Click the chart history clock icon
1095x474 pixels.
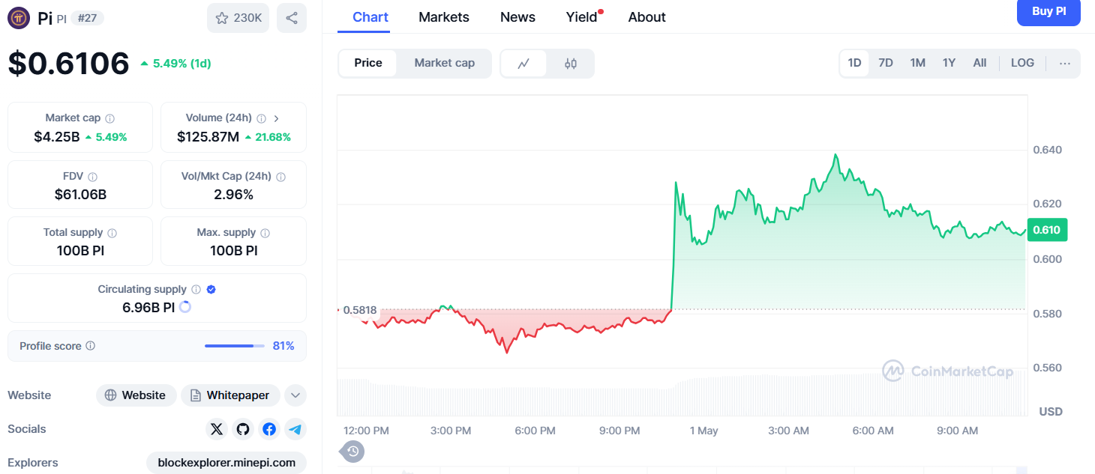[353, 451]
